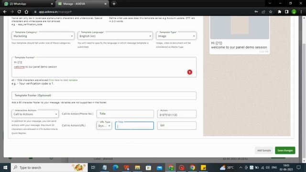Reload the ASKEVA page
Screen dimensions: 306x172
pos(19,11)
